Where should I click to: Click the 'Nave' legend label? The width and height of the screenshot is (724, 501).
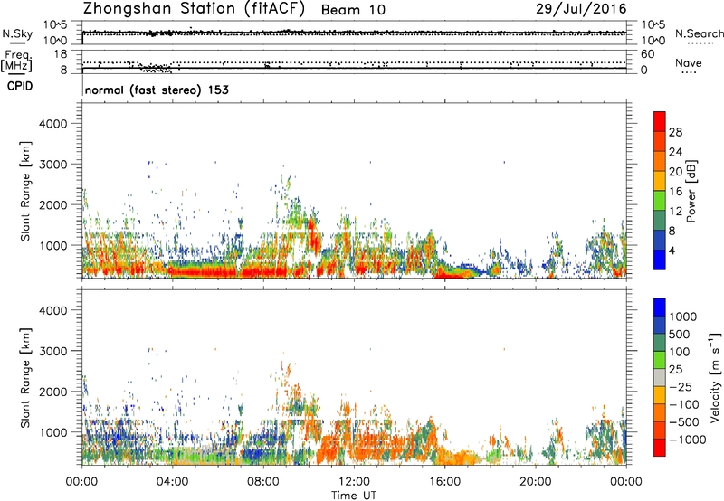pos(688,63)
